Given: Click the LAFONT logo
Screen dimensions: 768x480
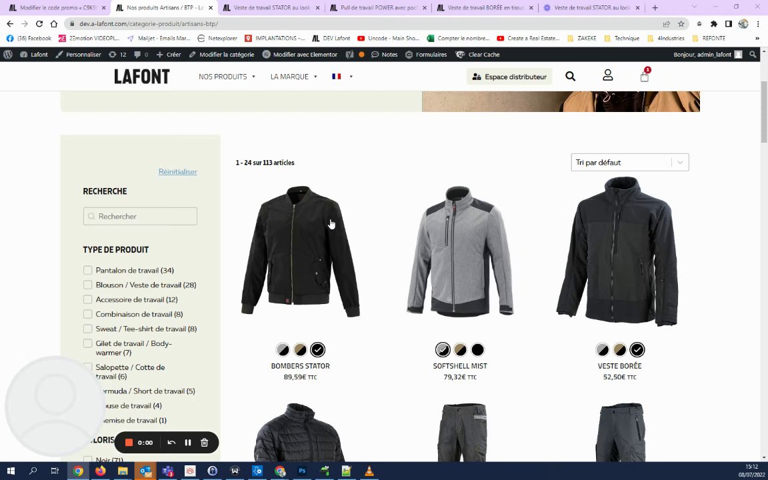Looking at the screenshot, I should (141, 77).
